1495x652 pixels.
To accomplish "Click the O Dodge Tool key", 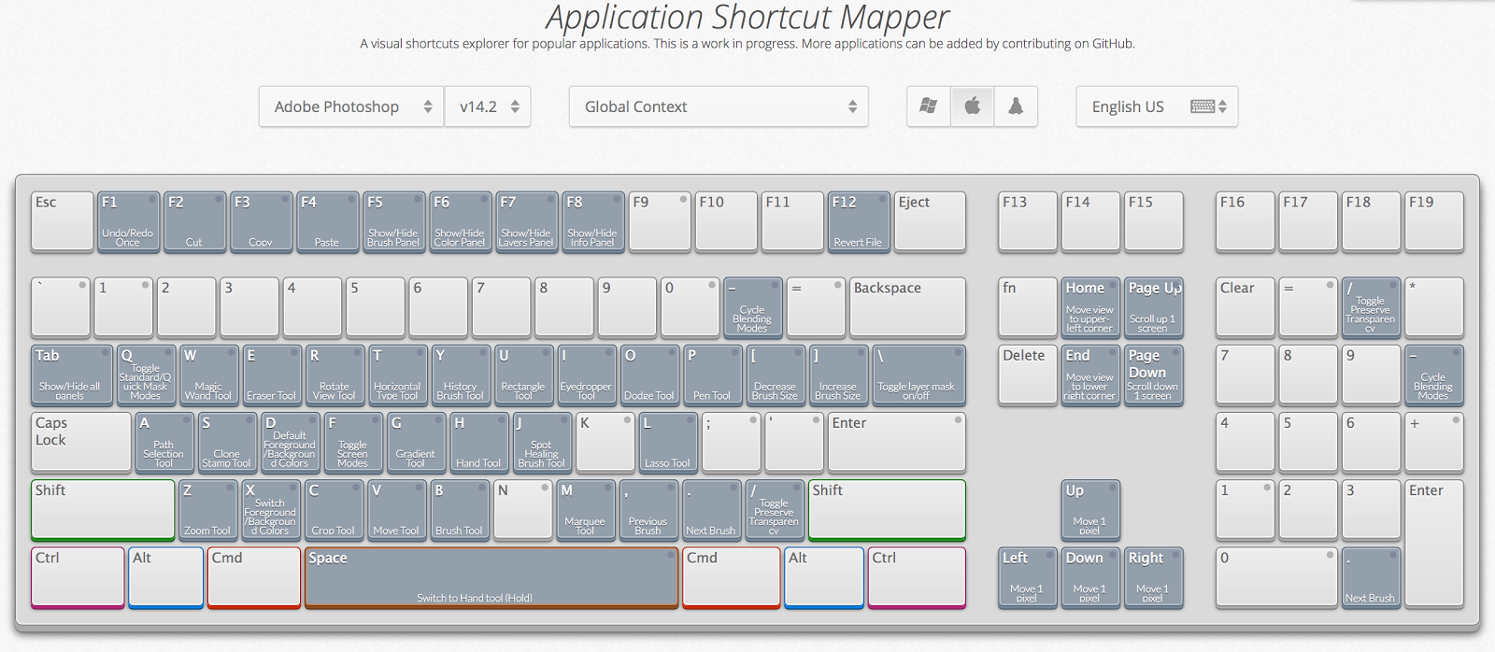I will [x=649, y=375].
